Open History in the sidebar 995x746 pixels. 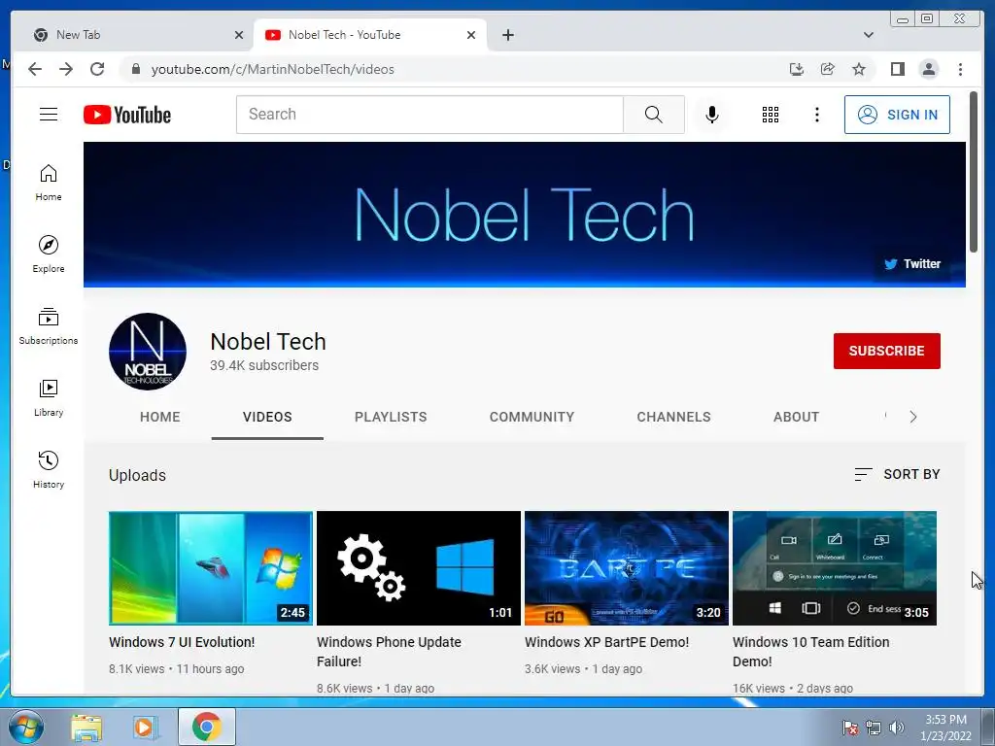tap(49, 470)
